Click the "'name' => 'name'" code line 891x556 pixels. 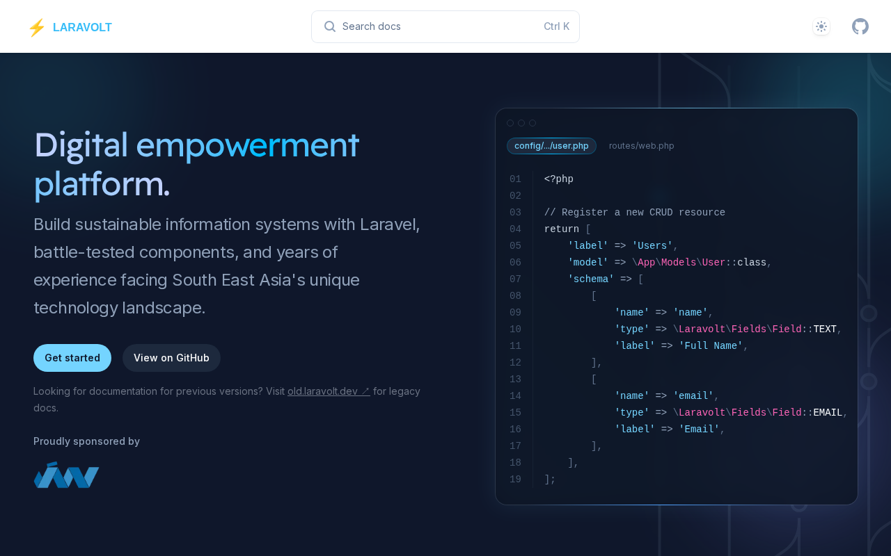[664, 313]
